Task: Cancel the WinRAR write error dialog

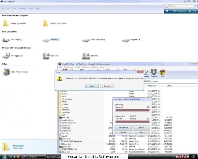Action: pos(107,86)
